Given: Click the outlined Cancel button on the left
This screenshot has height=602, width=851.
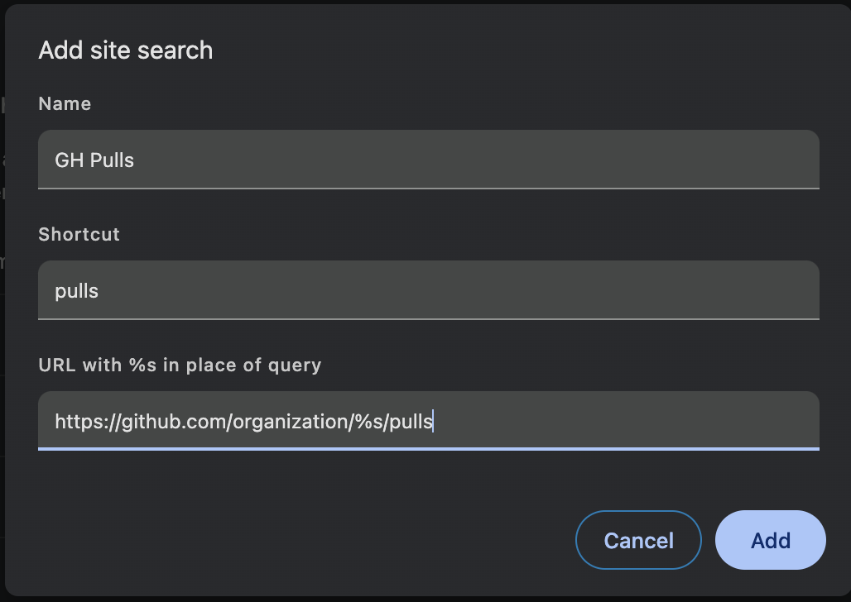Looking at the screenshot, I should pyautogui.click(x=638, y=539).
